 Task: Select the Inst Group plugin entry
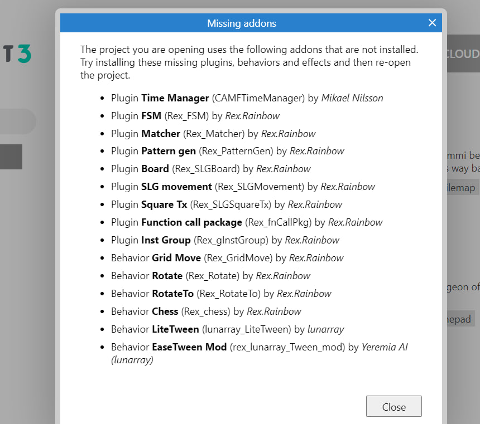click(x=225, y=240)
